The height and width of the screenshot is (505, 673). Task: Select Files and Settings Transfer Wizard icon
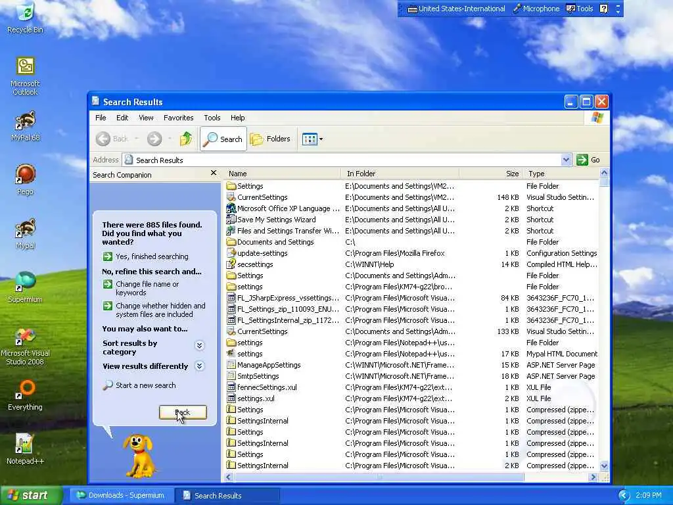231,231
